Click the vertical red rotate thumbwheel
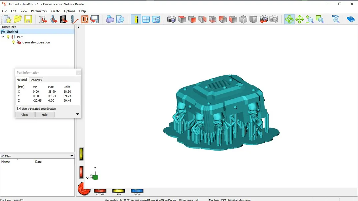This screenshot has width=358, height=201. 81,172
